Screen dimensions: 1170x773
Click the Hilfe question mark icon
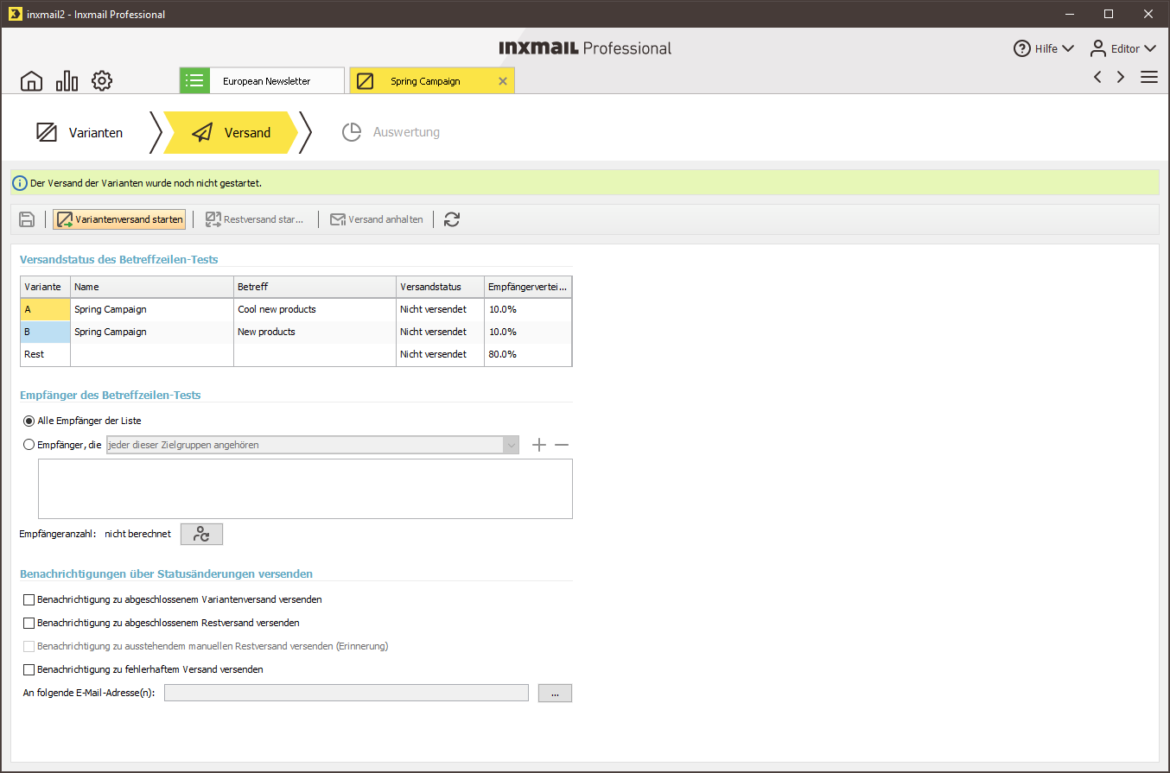(1022, 48)
